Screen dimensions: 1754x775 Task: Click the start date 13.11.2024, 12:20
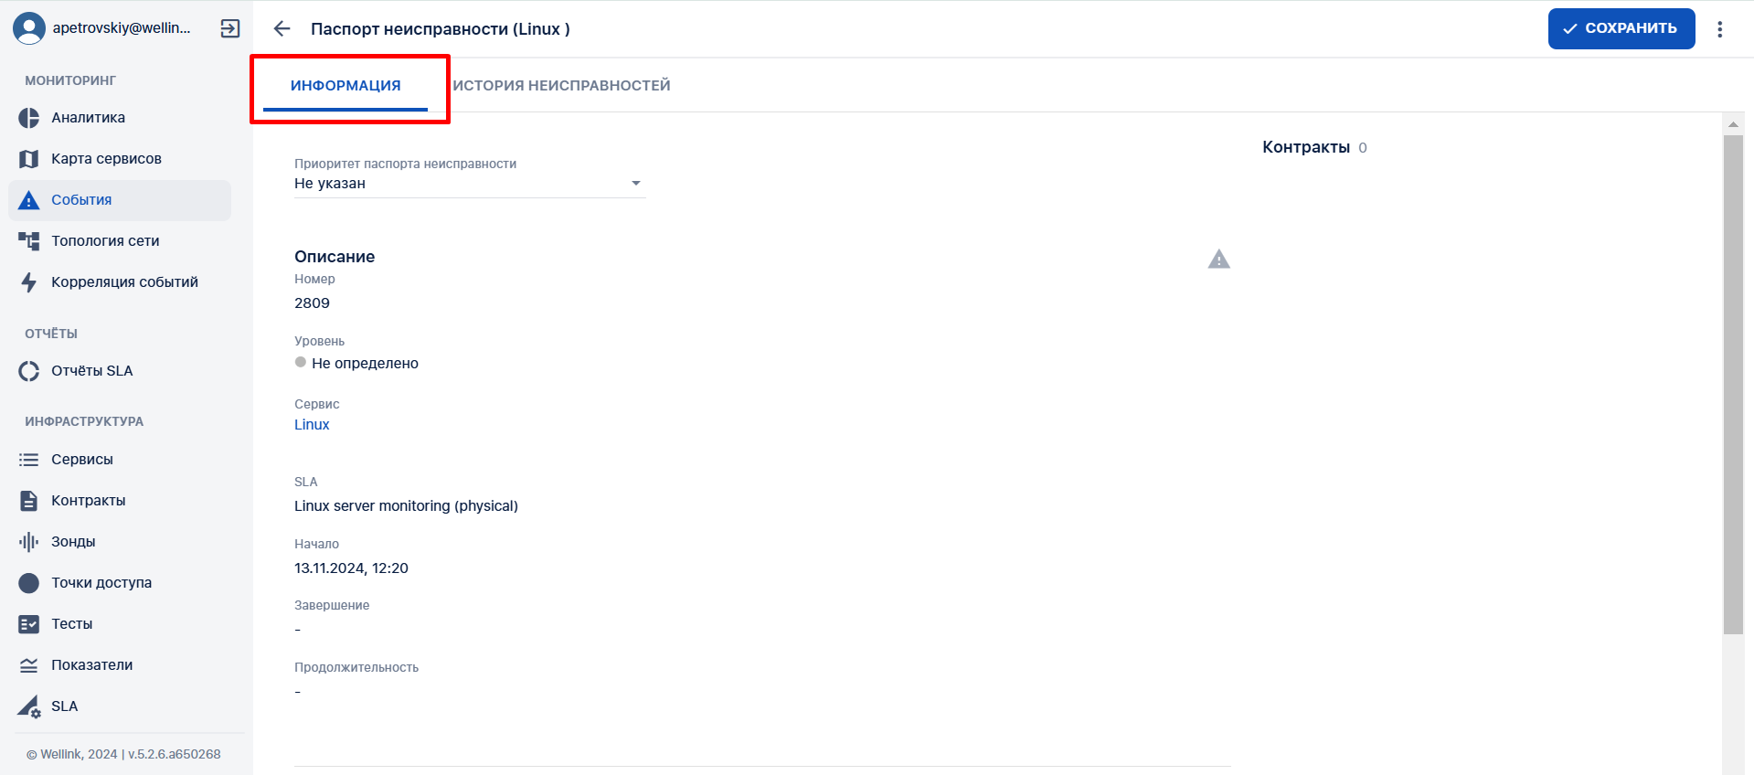coord(351,568)
